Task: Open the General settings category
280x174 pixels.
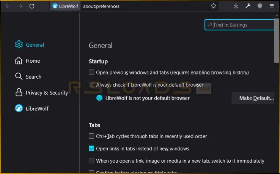Action: pyautogui.click(x=35, y=45)
